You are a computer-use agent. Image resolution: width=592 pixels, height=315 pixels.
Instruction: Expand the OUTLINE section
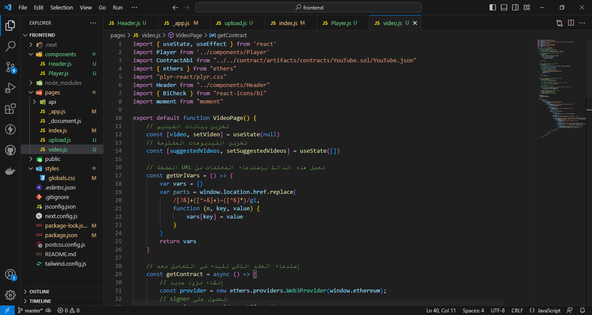pos(39,292)
